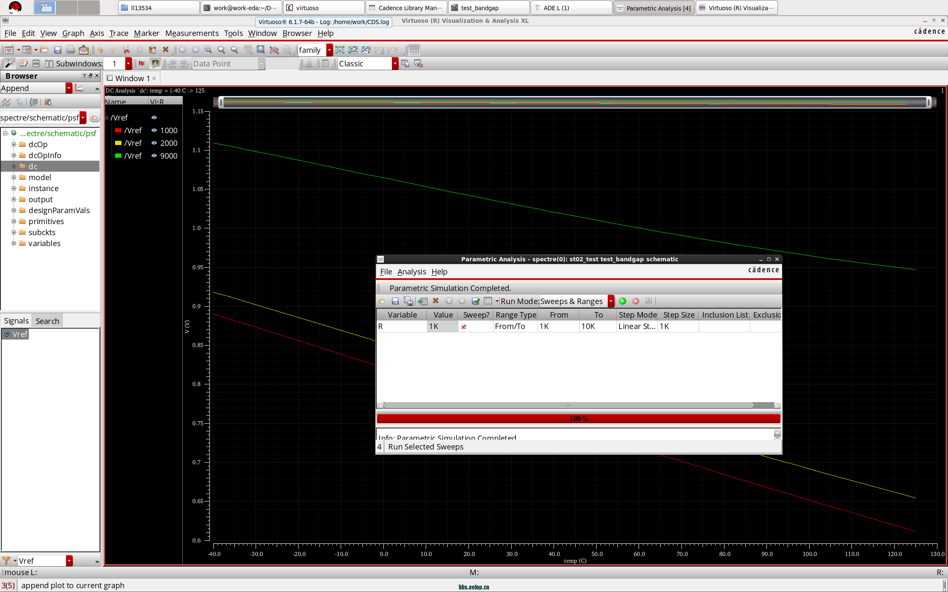This screenshot has height=592, width=948.
Task: Run the parametric sweep with green play button
Action: [x=623, y=301]
